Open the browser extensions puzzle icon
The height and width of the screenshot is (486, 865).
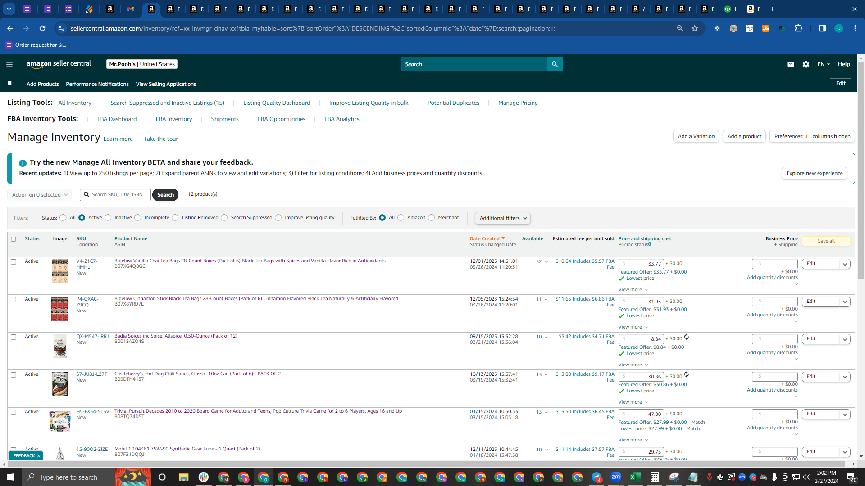tap(799, 28)
